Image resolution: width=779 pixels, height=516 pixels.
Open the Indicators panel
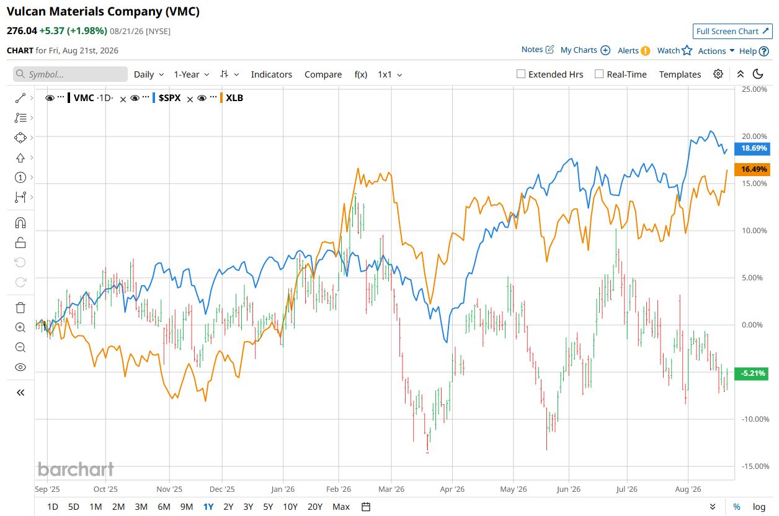pos(271,74)
